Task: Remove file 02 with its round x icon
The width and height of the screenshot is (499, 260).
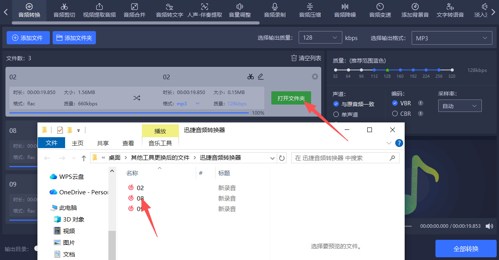Action: [x=315, y=77]
